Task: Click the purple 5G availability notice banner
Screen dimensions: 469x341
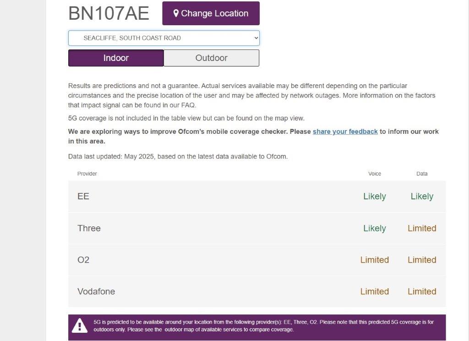Action: 257,327
